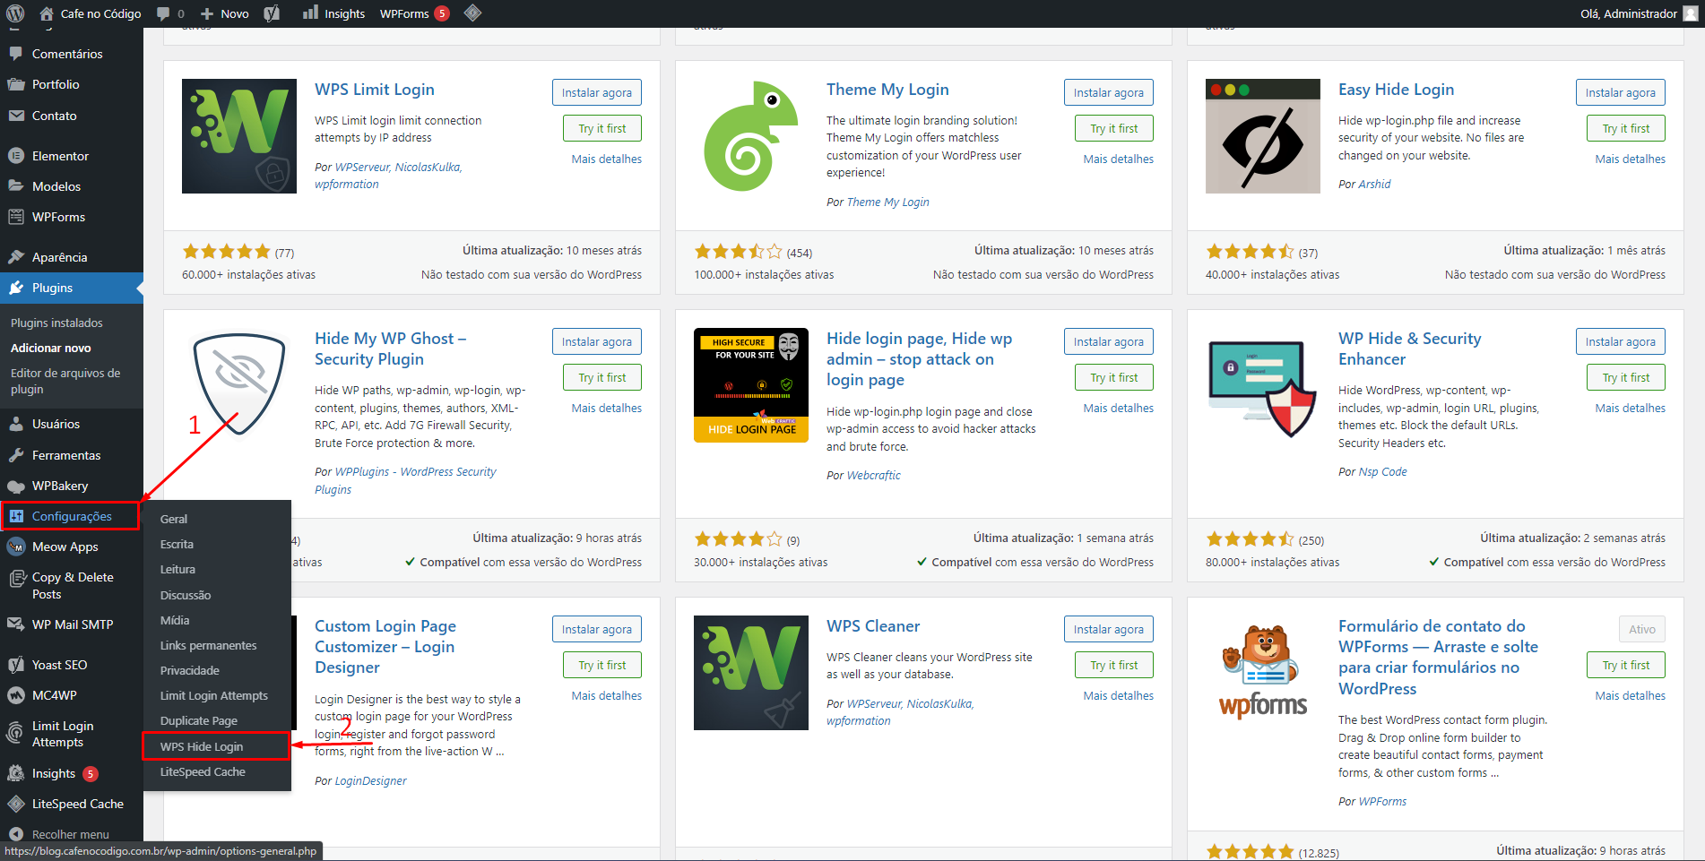Install WPS Limit Login with Instalar agora

point(596,92)
